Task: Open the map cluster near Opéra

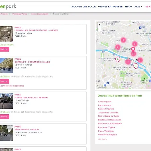Action: (x=123, y=40)
